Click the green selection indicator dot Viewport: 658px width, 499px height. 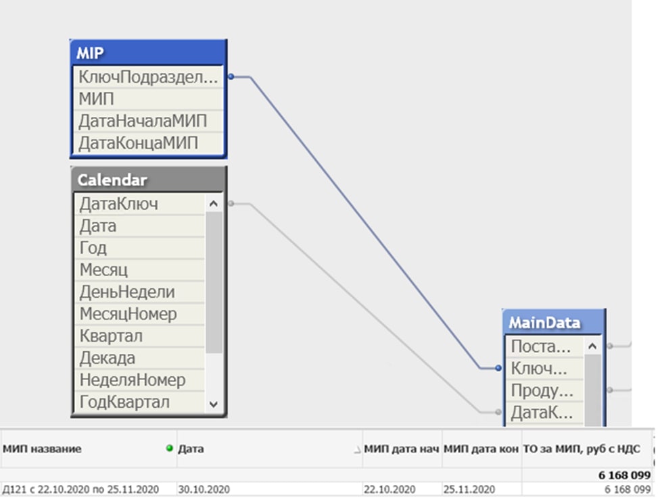[170, 448]
